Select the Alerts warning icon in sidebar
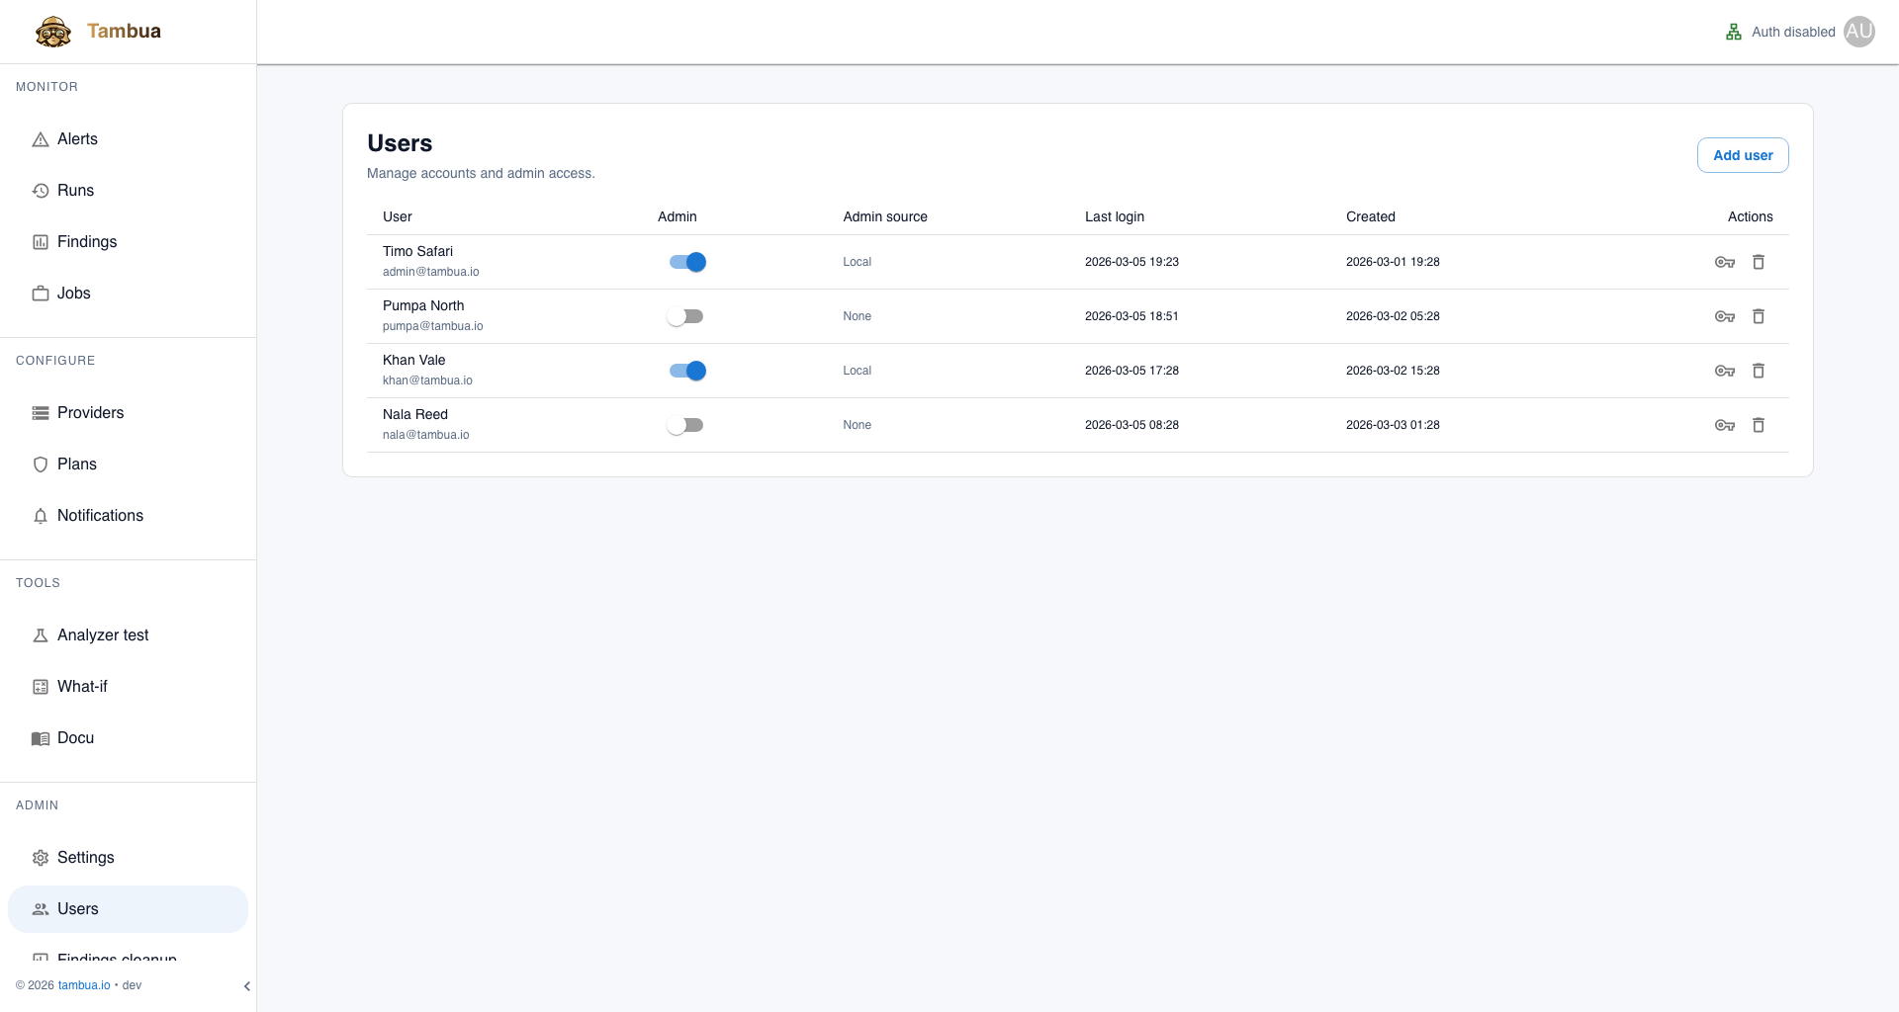 pyautogui.click(x=40, y=138)
